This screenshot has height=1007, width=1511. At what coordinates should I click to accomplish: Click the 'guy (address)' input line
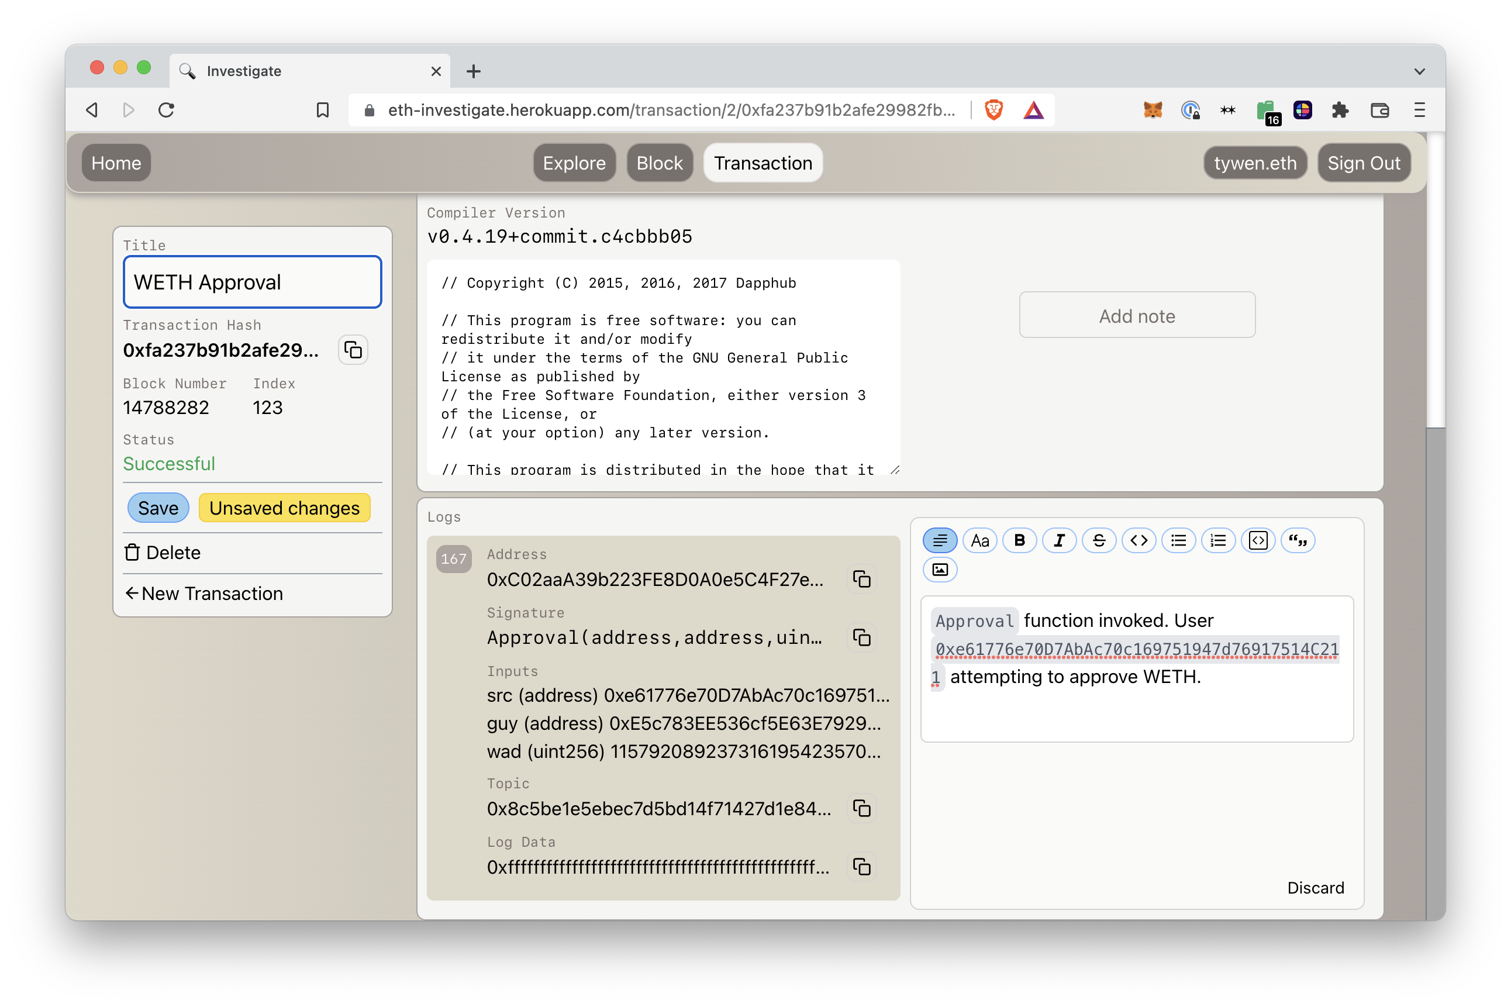tap(683, 723)
